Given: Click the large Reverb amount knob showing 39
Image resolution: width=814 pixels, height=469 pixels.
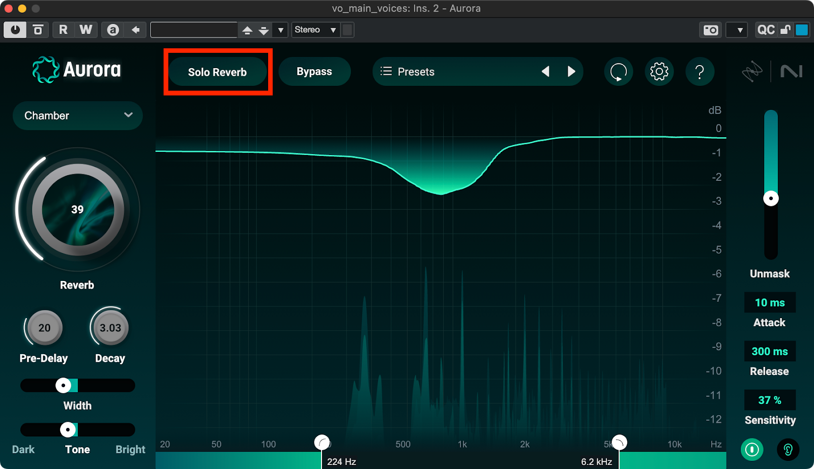Looking at the screenshot, I should tap(77, 209).
